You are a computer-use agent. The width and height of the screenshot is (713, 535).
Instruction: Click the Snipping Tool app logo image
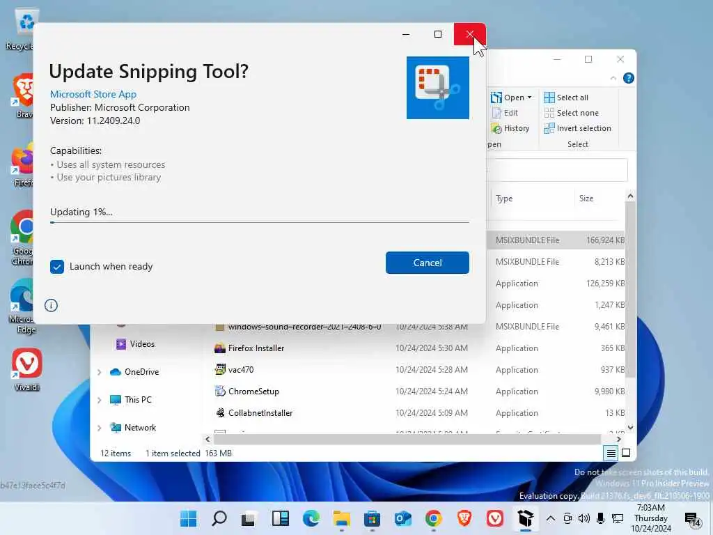click(x=437, y=88)
